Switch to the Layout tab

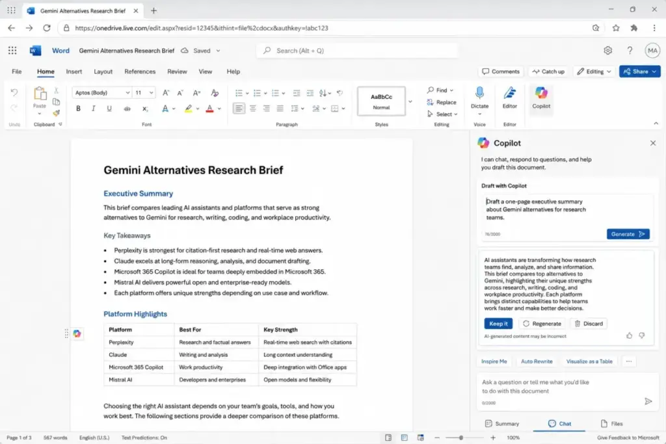[x=103, y=72]
